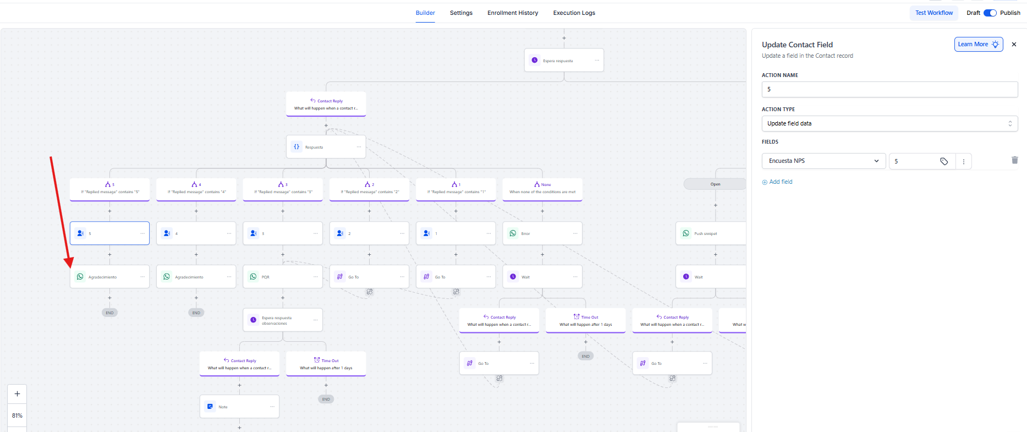Viewport: 1027px width, 432px height.
Task: Open options menu on the Error node
Action: (x=575, y=233)
